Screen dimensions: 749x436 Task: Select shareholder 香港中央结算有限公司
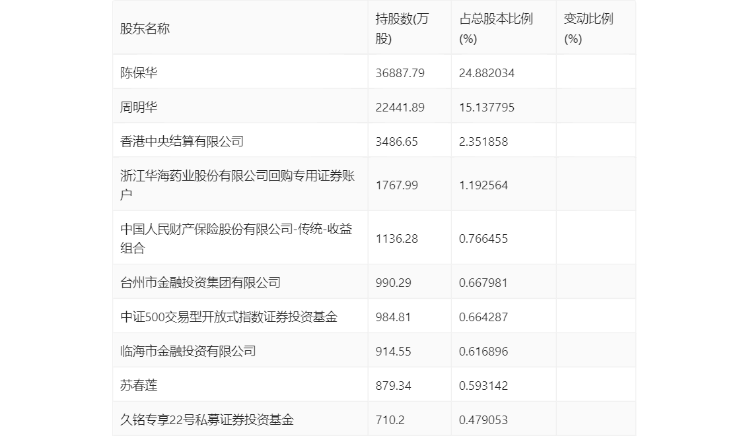pyautogui.click(x=182, y=141)
